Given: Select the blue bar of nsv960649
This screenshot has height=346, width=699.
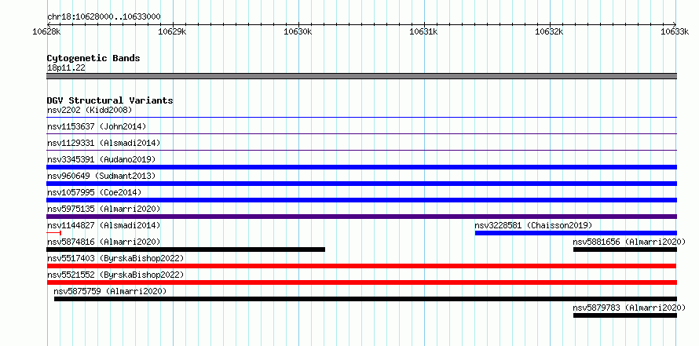Looking at the screenshot, I should [x=361, y=184].
